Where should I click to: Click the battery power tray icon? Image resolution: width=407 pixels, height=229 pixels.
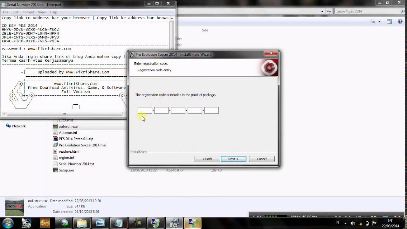[367, 223]
